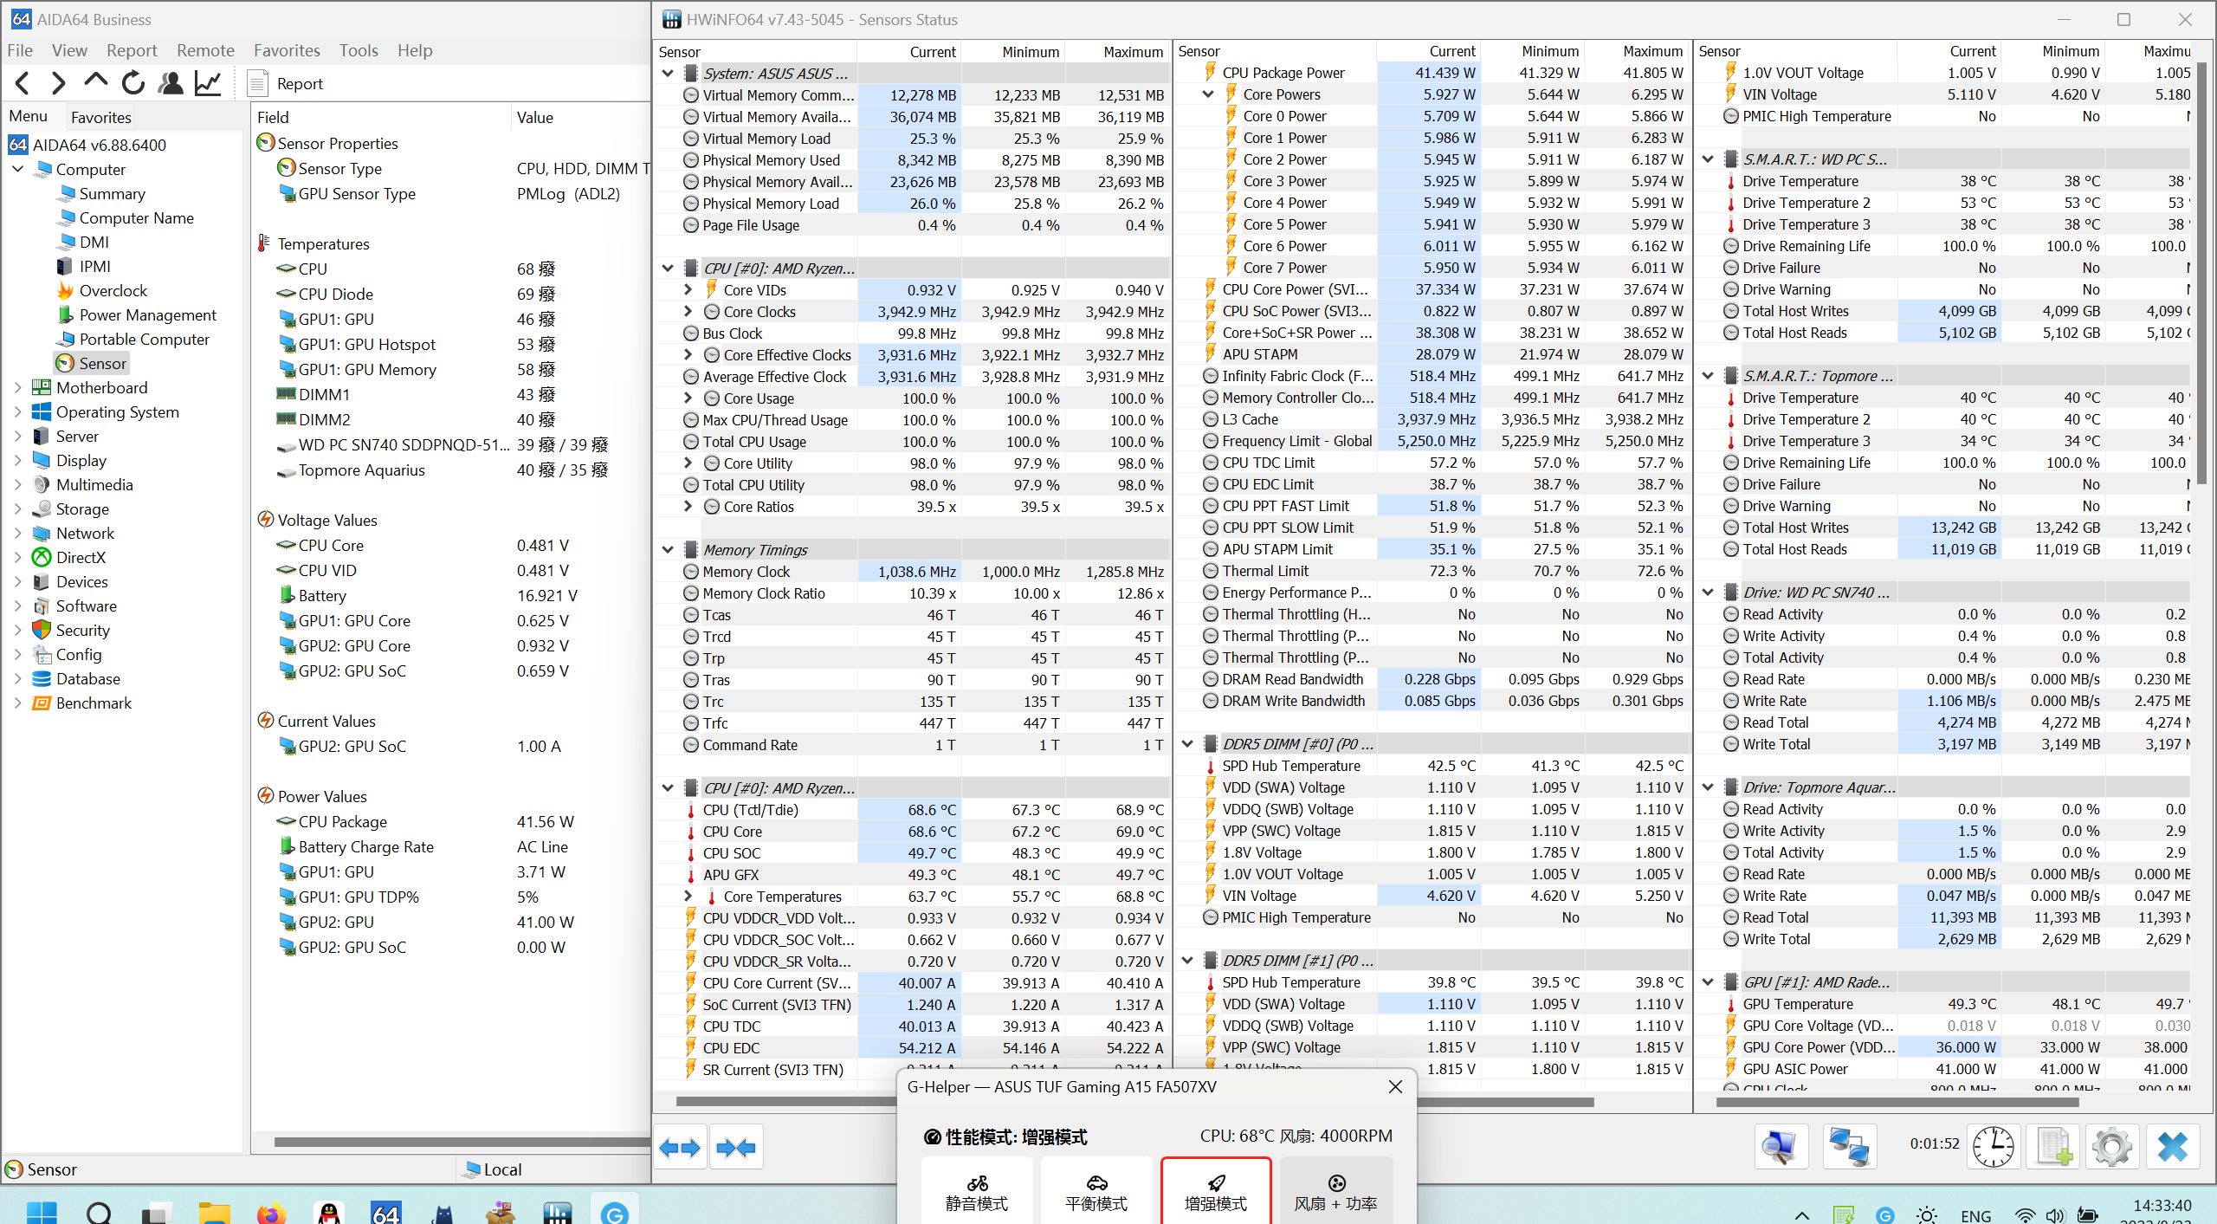
Task: Open the Tools menu in AIDA64
Action: [x=359, y=50]
